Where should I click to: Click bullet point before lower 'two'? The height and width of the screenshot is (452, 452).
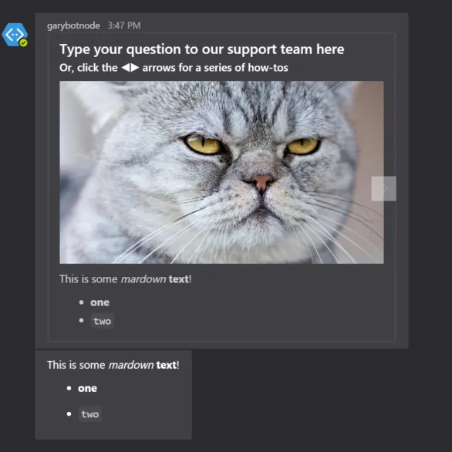click(69, 414)
